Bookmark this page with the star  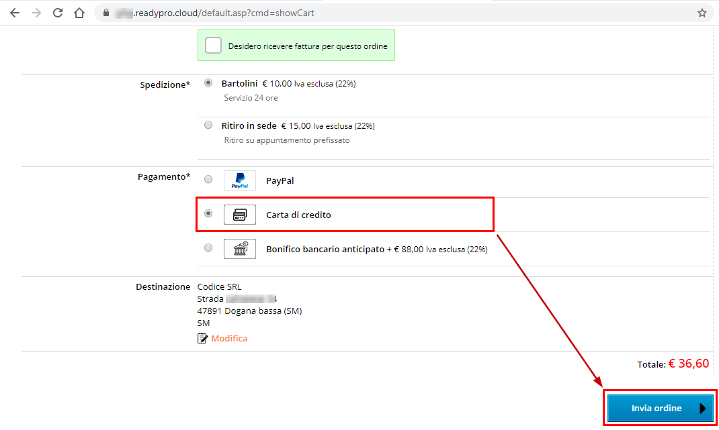pyautogui.click(x=702, y=13)
